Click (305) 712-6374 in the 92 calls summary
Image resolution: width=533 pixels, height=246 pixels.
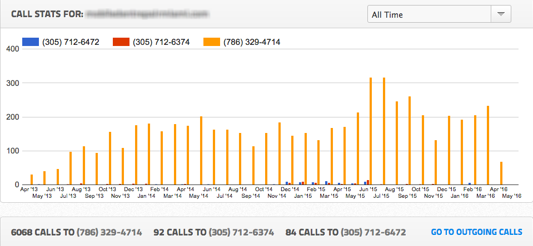pyautogui.click(x=242, y=232)
